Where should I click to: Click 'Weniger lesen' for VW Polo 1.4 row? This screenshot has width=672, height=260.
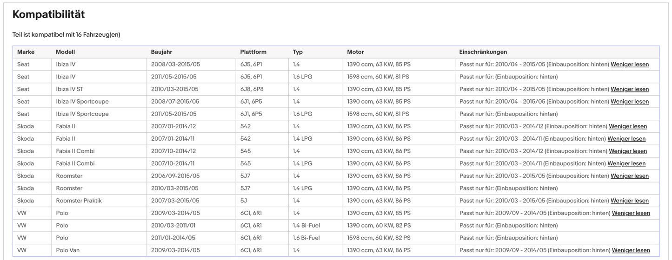(x=631, y=213)
